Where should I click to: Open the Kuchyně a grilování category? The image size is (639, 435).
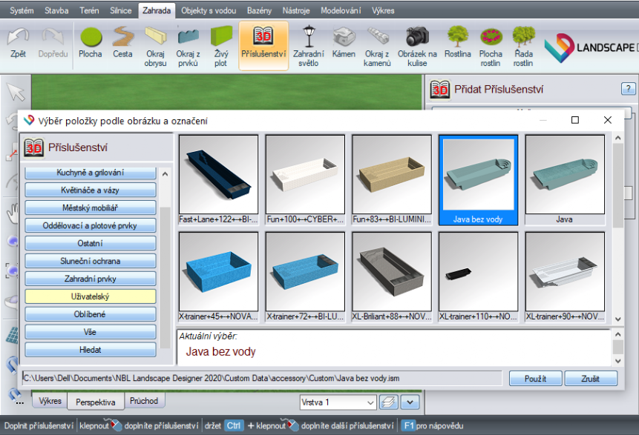coord(91,173)
